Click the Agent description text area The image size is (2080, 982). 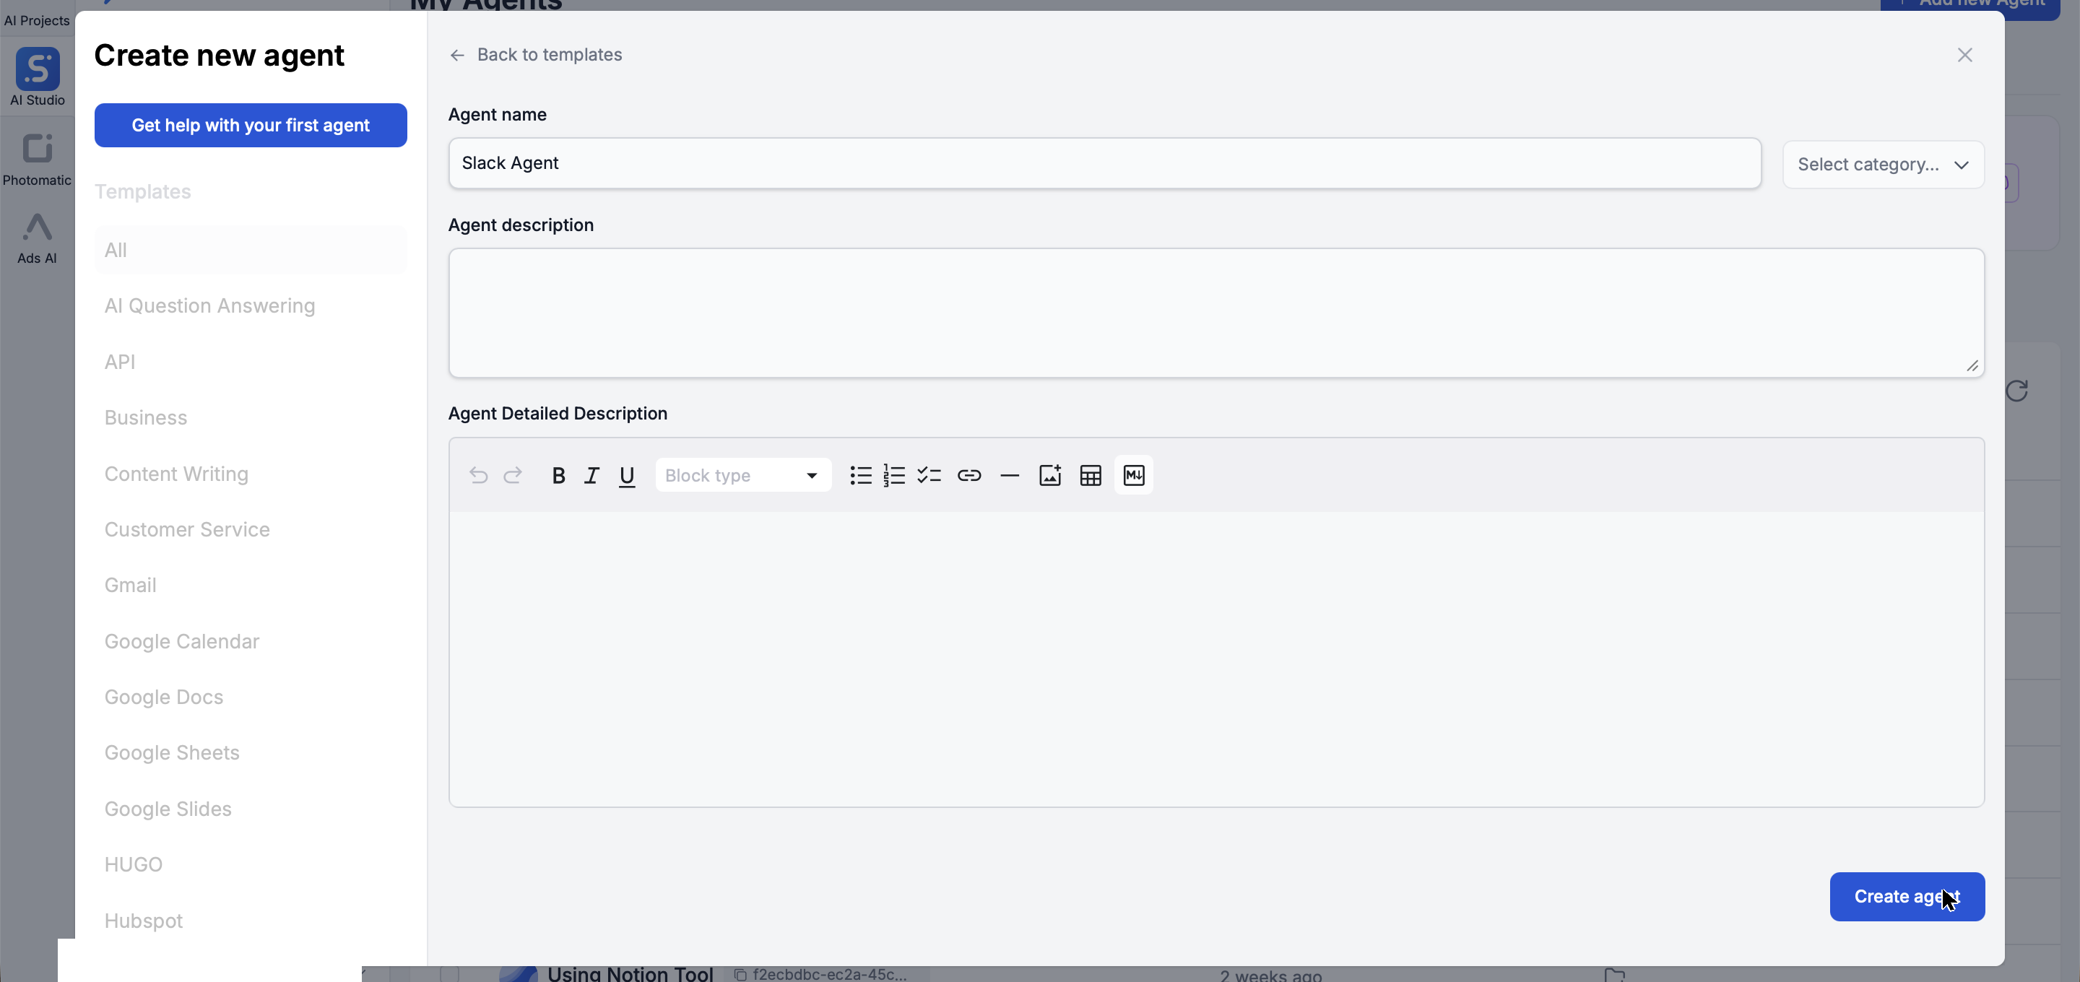(1216, 313)
